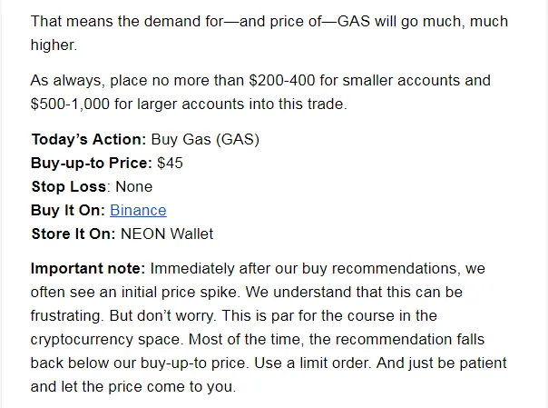
Task: Click the word "frustrating." in the note
Action: tap(67, 316)
